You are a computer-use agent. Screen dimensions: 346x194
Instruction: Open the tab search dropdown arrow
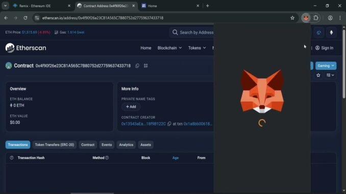5,6
